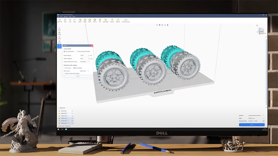Select the Punch tool icon
278x156 pixels.
point(90,20)
